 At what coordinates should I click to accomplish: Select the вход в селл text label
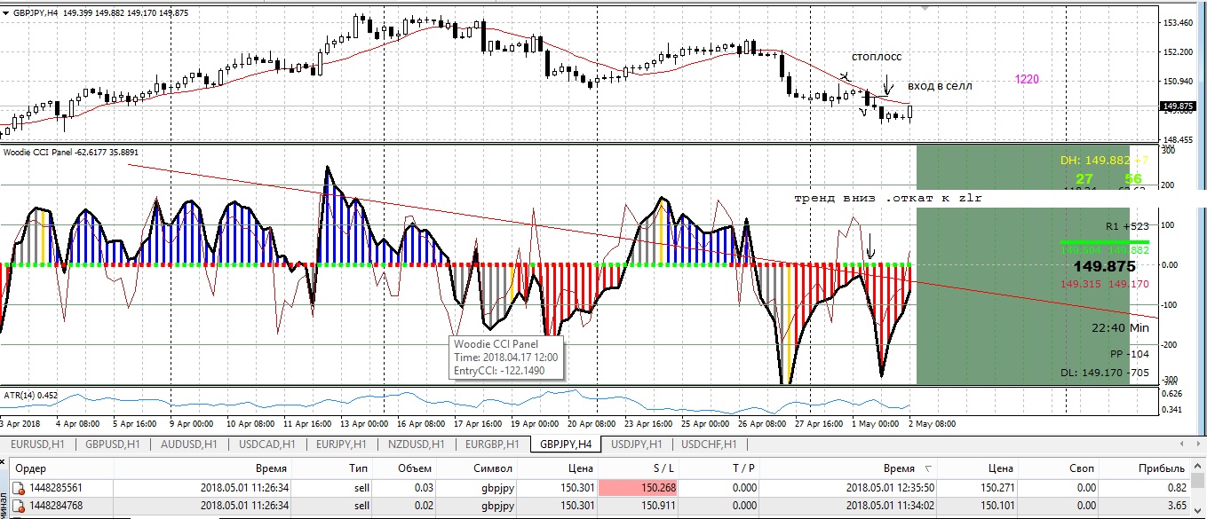(940, 86)
